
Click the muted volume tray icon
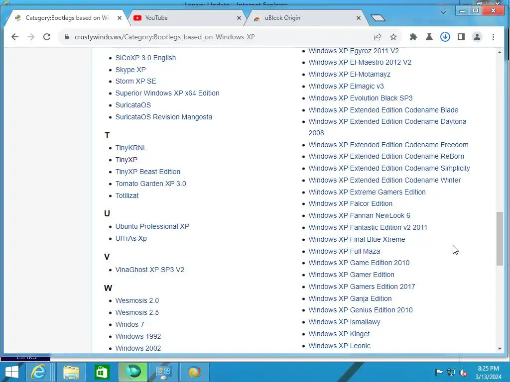tap(463, 373)
